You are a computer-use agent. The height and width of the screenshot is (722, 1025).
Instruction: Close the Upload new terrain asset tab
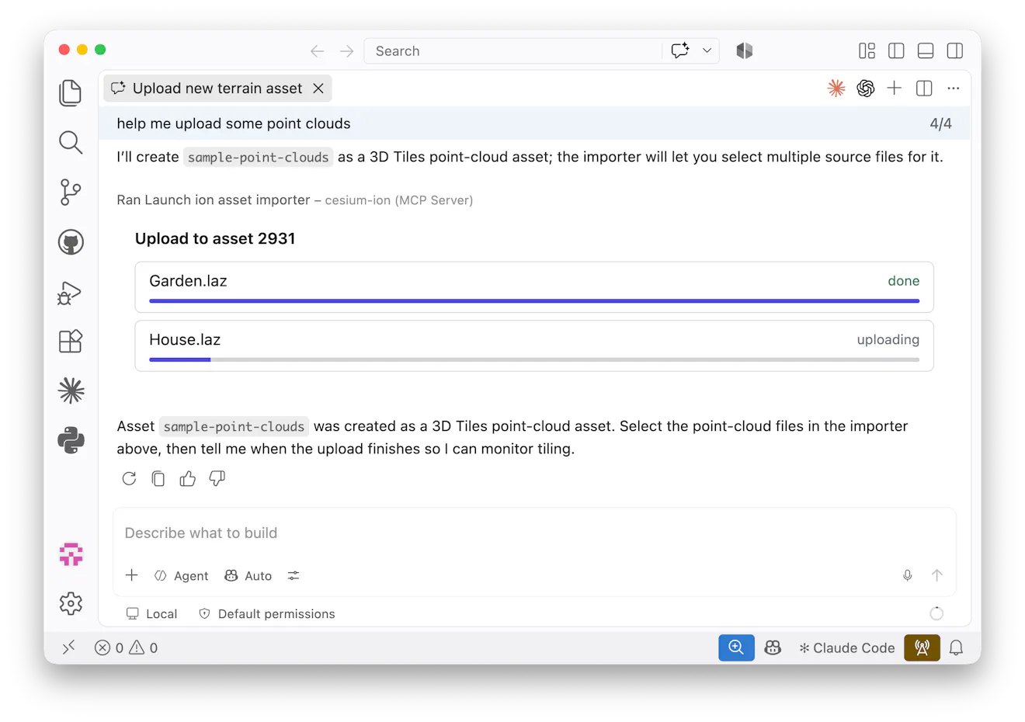point(318,89)
